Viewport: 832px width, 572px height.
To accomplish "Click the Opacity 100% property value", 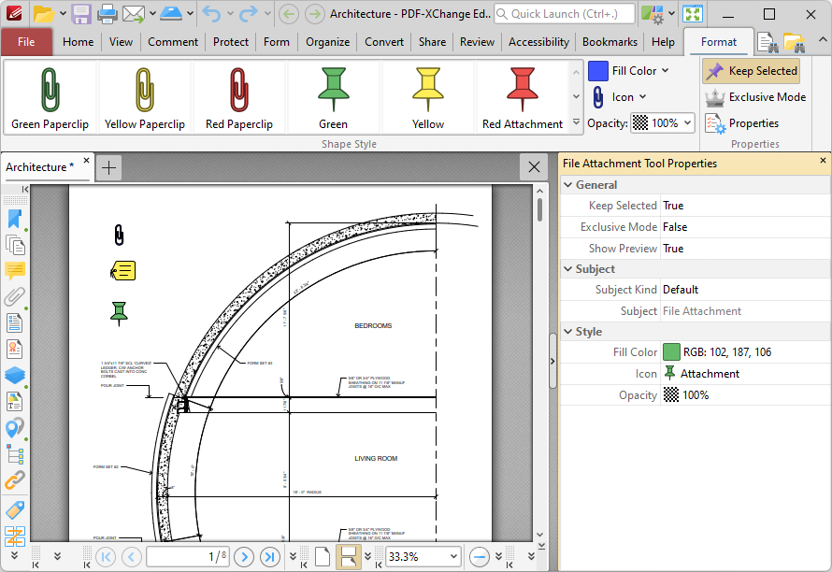I will tap(745, 395).
